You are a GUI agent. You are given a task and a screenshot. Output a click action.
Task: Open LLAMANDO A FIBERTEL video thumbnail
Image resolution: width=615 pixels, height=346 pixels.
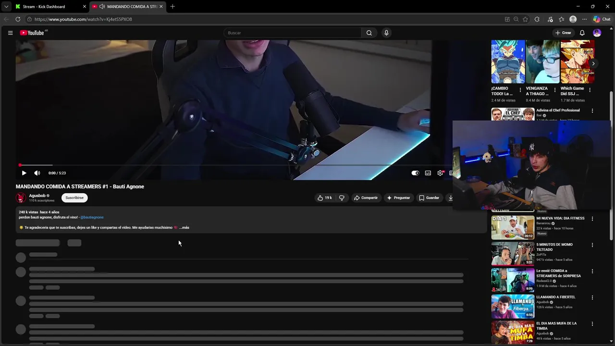(x=513, y=307)
